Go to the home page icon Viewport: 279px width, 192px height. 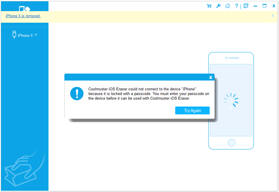point(228,6)
